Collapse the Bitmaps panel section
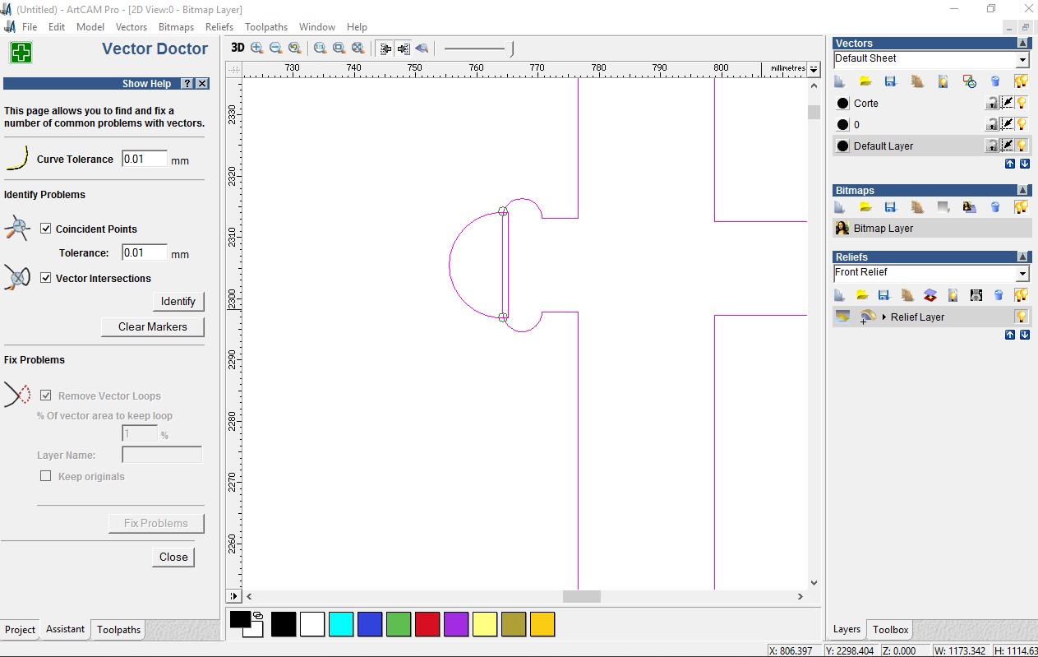The image size is (1038, 657). (1022, 191)
